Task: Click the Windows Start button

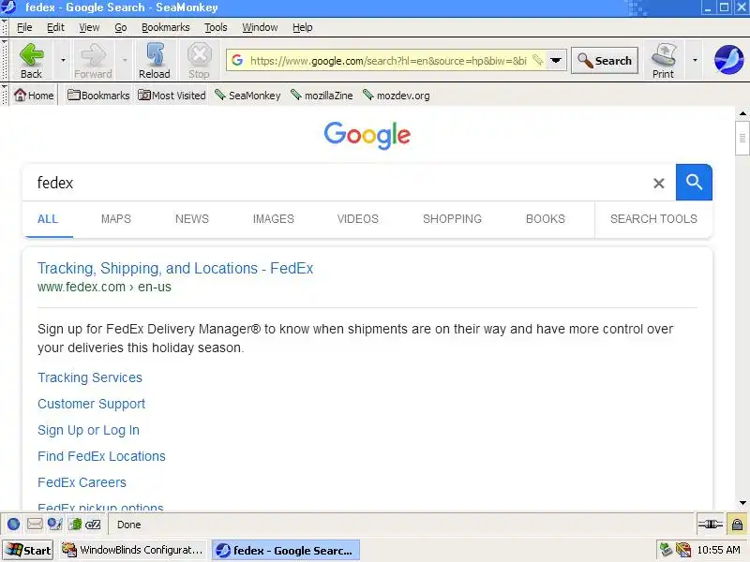Action: (x=28, y=551)
